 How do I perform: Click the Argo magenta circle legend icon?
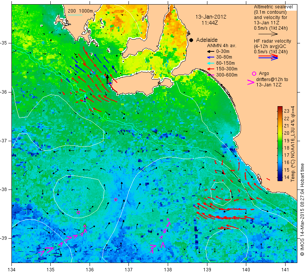(254, 73)
